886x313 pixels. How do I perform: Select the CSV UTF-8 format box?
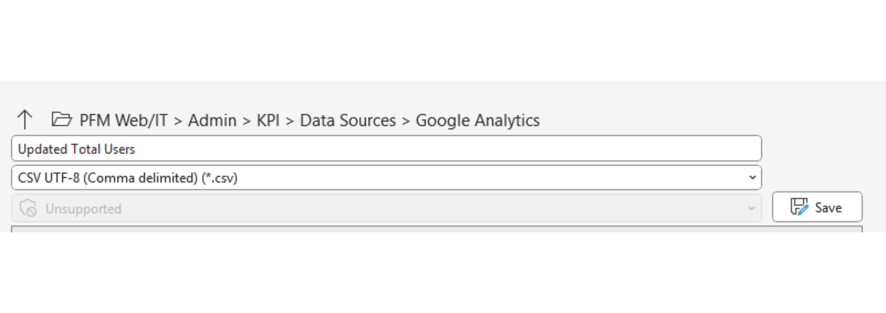[x=381, y=178]
